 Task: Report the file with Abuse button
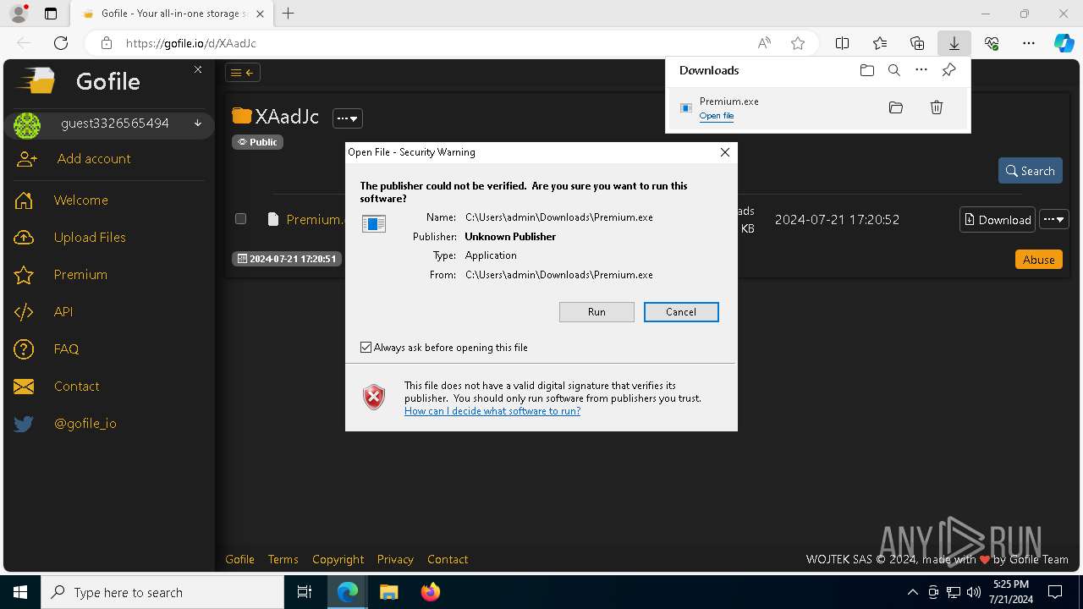click(x=1038, y=260)
